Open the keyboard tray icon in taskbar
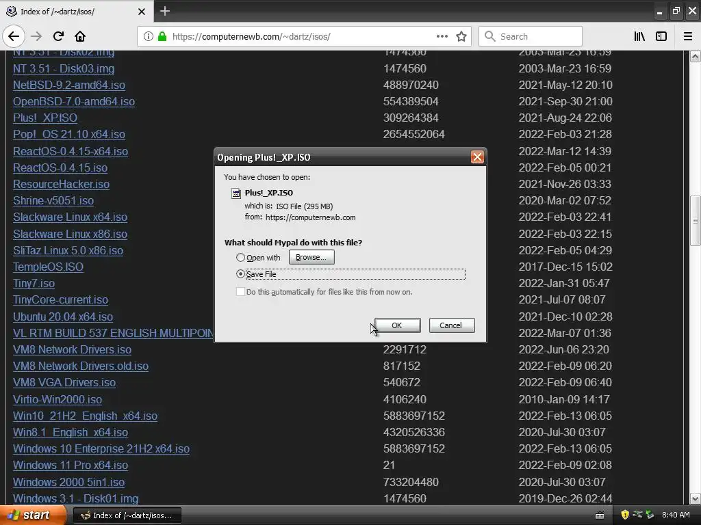701x525 pixels. [x=600, y=515]
